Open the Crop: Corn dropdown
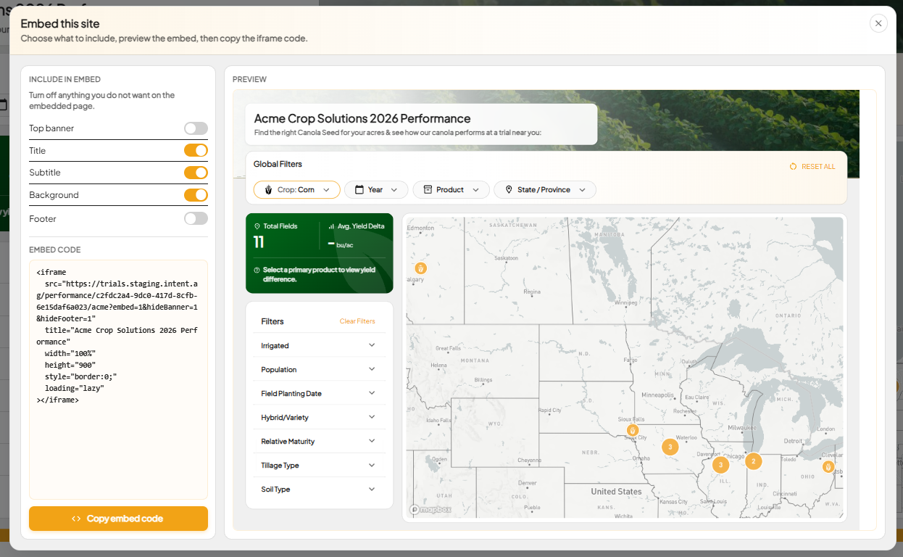This screenshot has height=557, width=903. tap(297, 189)
